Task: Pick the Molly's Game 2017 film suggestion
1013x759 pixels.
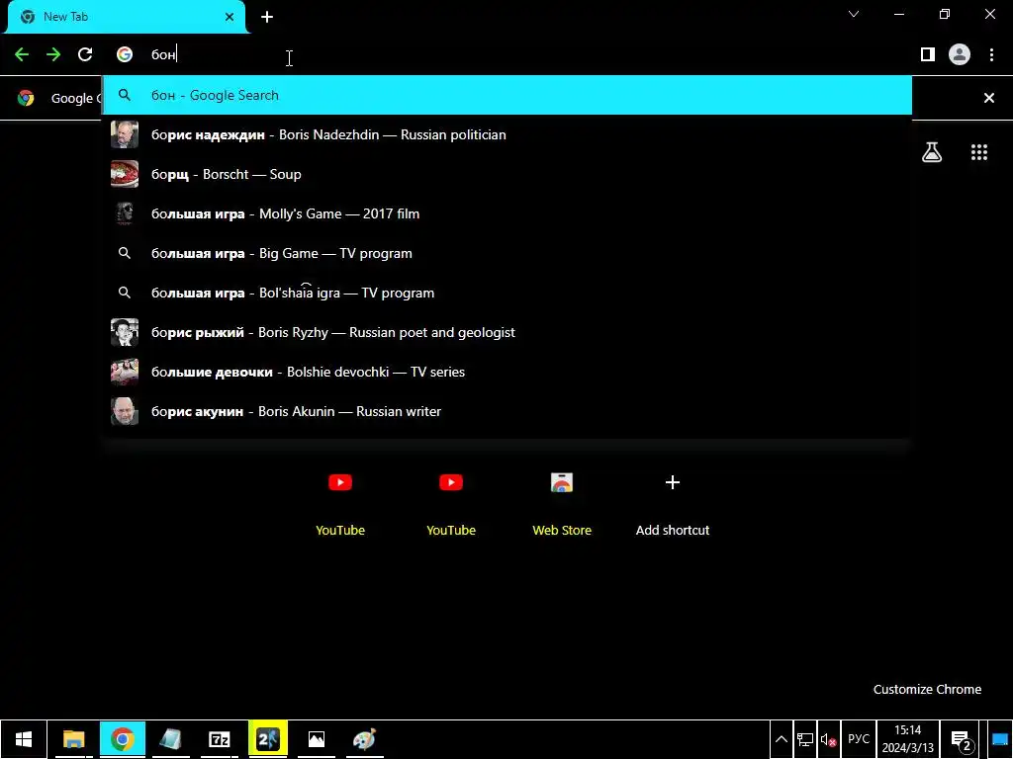Action: [x=507, y=213]
